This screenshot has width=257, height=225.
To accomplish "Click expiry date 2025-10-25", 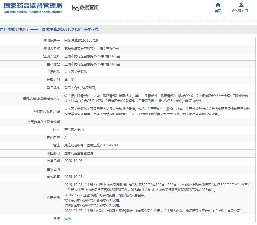I will [73, 177].
